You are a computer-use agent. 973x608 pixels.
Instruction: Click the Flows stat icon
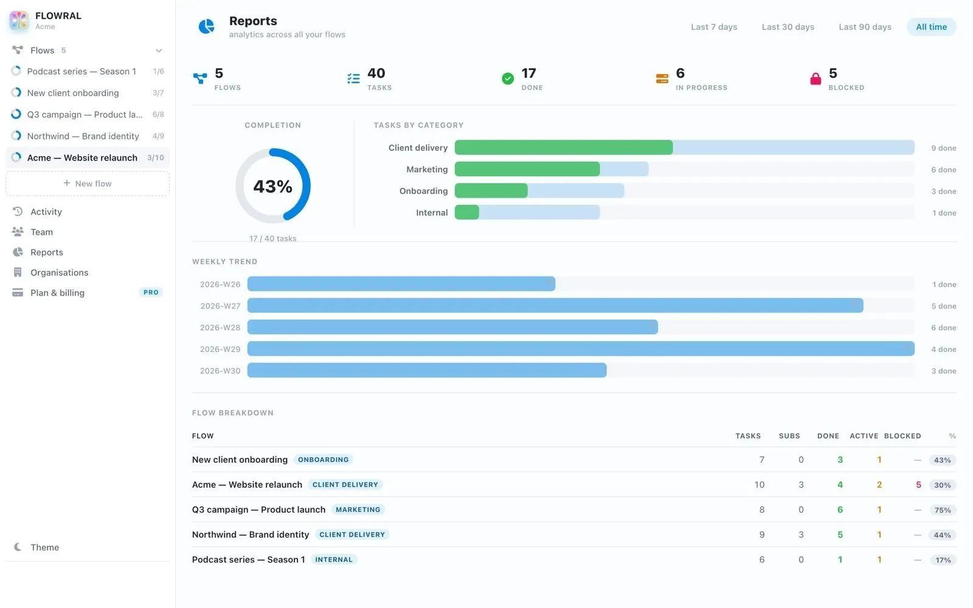tap(200, 78)
